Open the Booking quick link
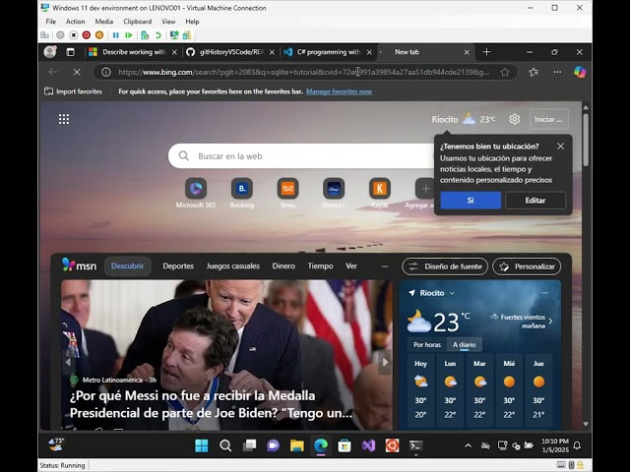 (x=242, y=189)
